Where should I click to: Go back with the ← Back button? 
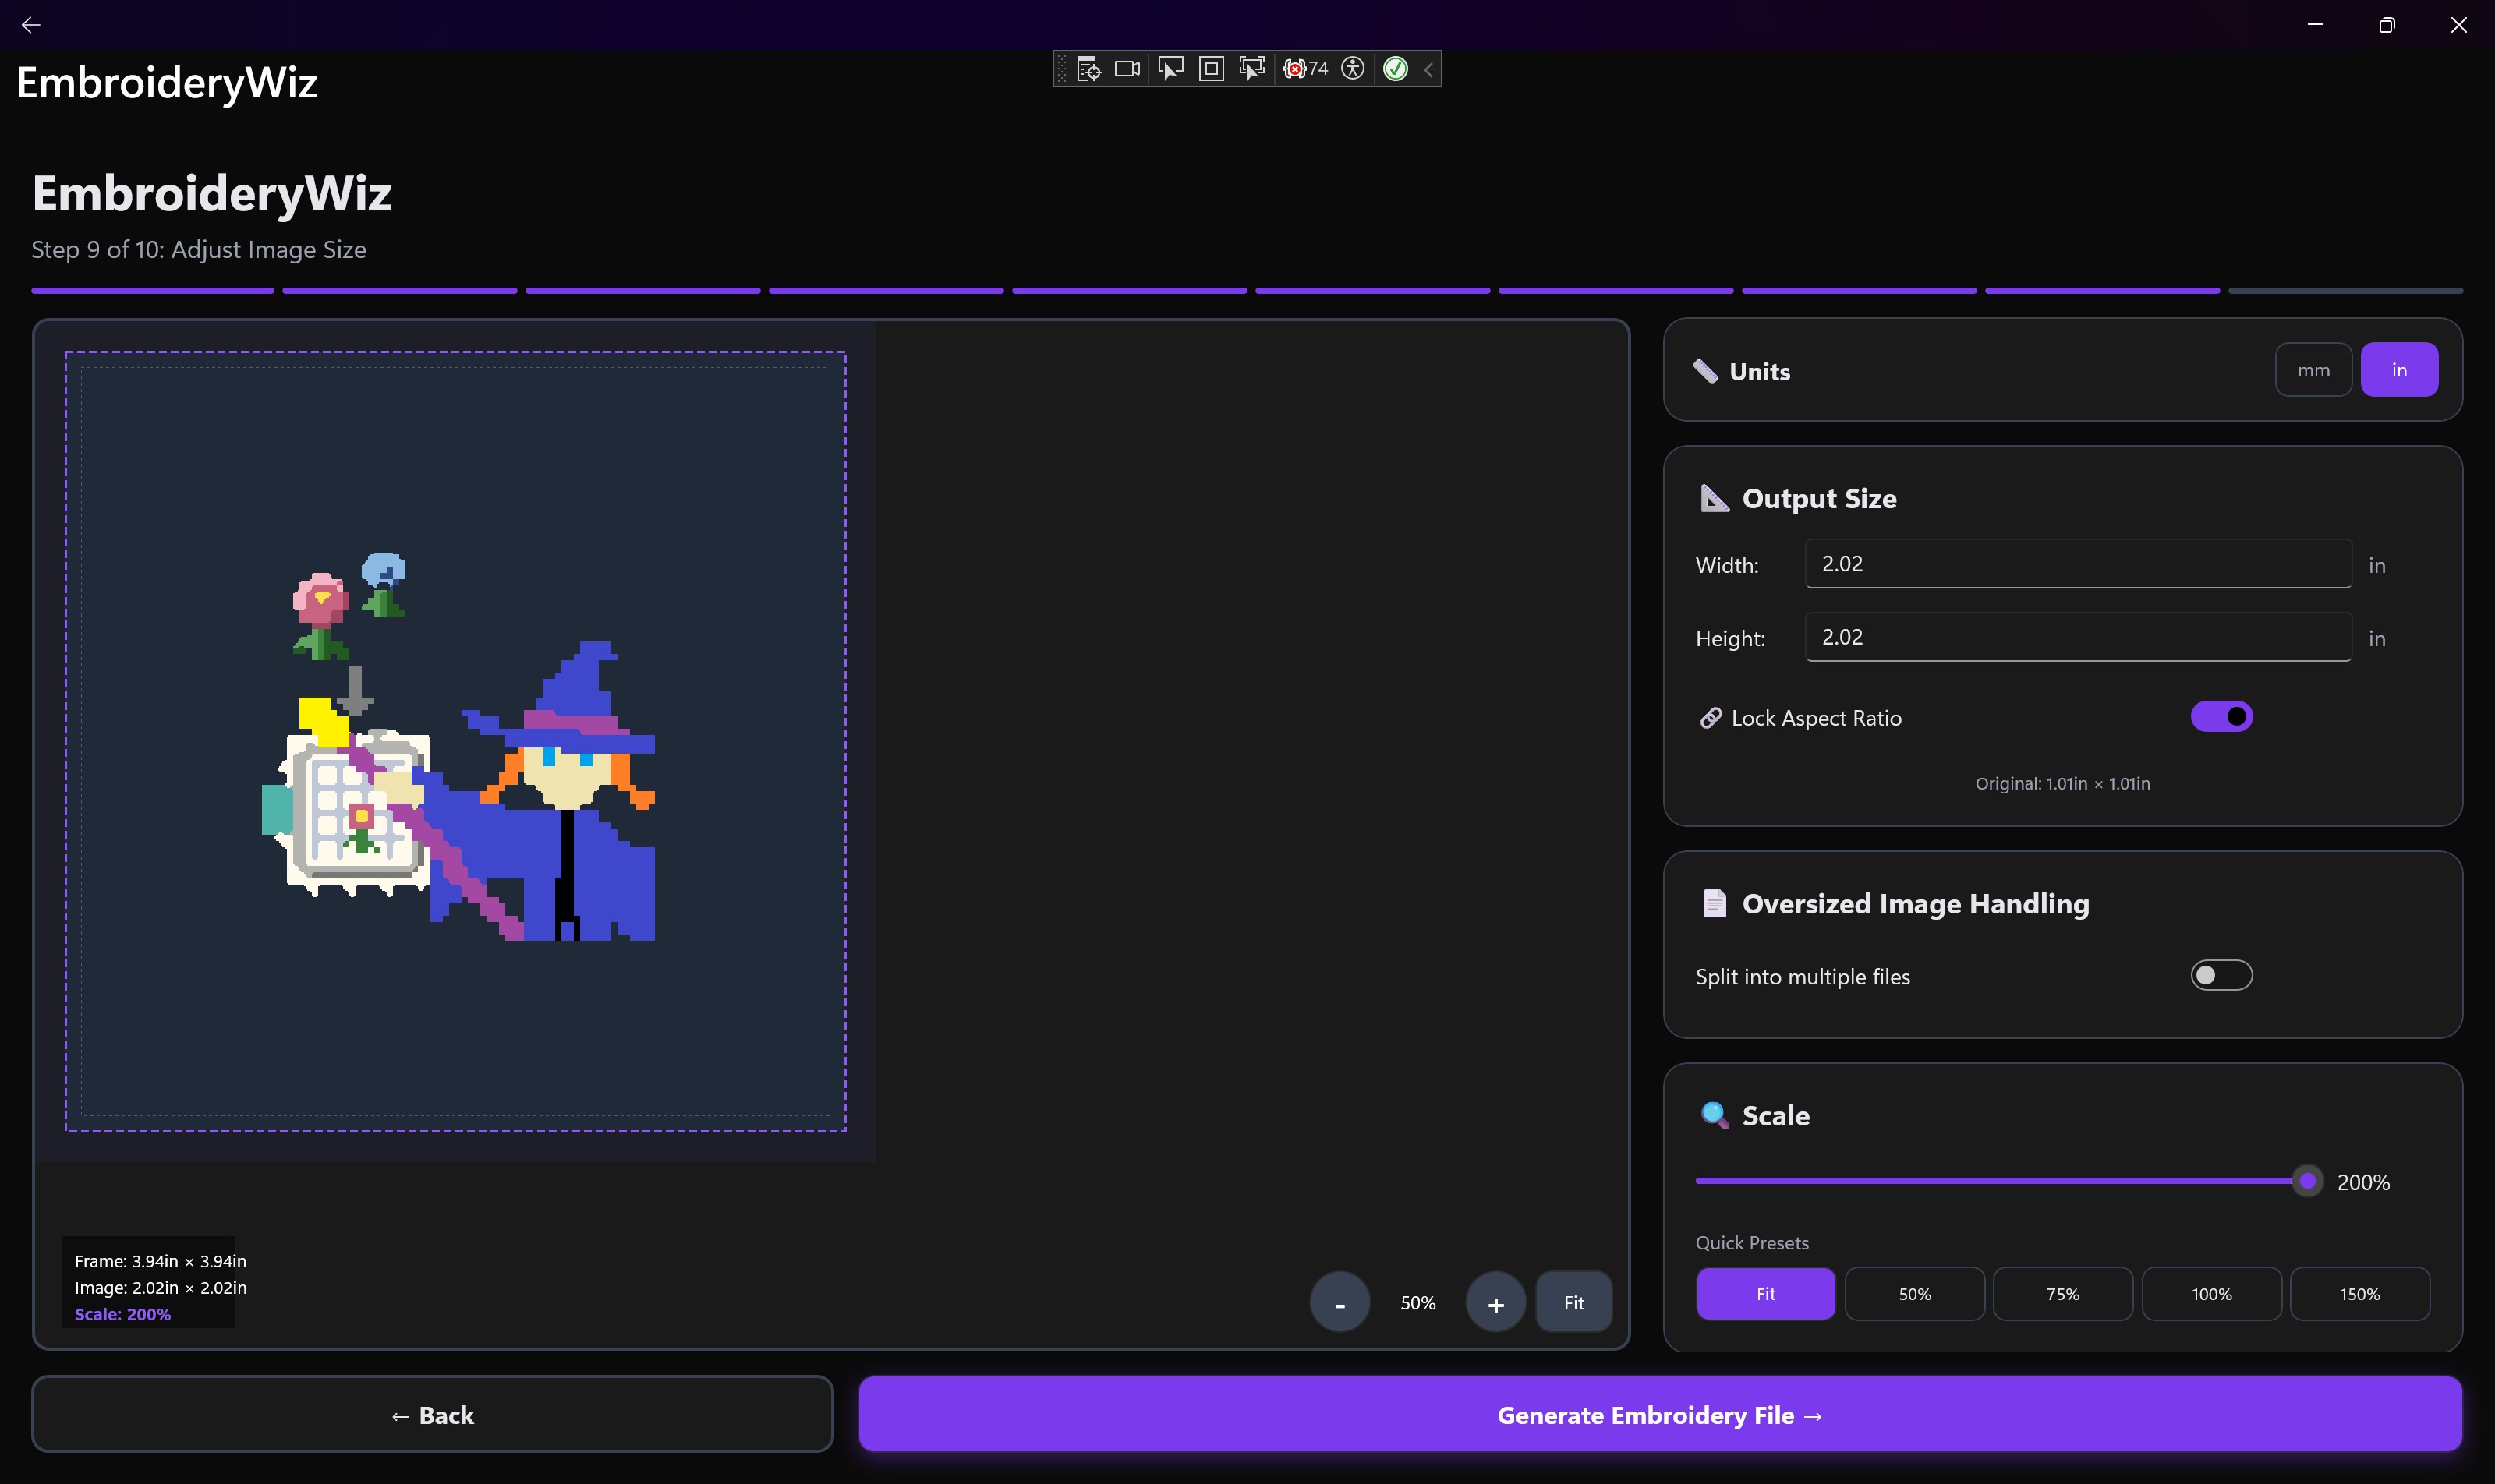(x=432, y=1414)
